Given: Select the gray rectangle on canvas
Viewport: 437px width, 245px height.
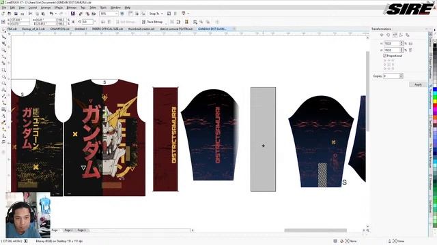Looking at the screenshot, I should pos(263,140).
